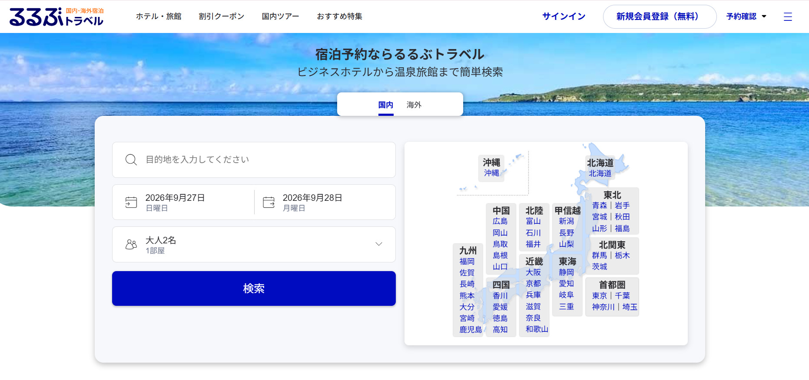Choose 熊本 in the 九州 region
Viewport: 809px width, 380px height.
467,296
